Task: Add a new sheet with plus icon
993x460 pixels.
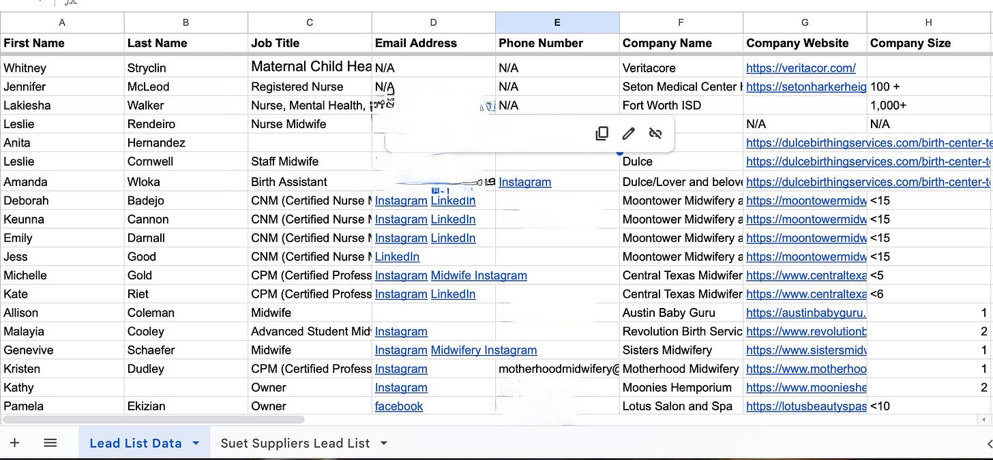Action: point(14,443)
